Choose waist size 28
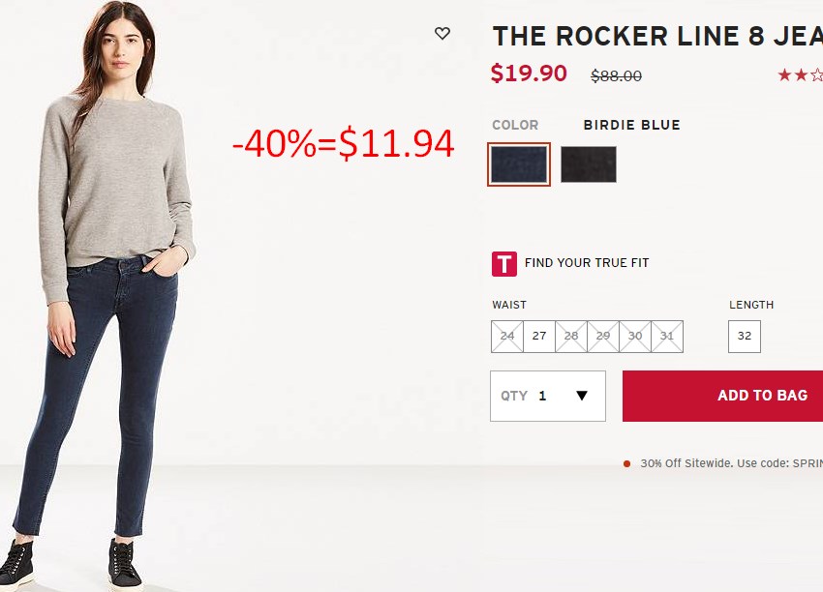Viewport: 823px width, 592px height. (571, 336)
